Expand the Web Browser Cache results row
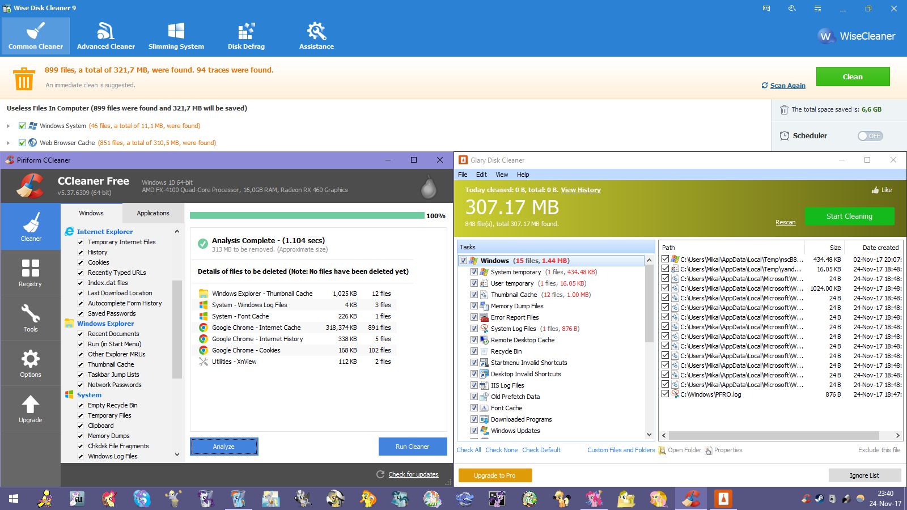The width and height of the screenshot is (907, 510). point(8,143)
